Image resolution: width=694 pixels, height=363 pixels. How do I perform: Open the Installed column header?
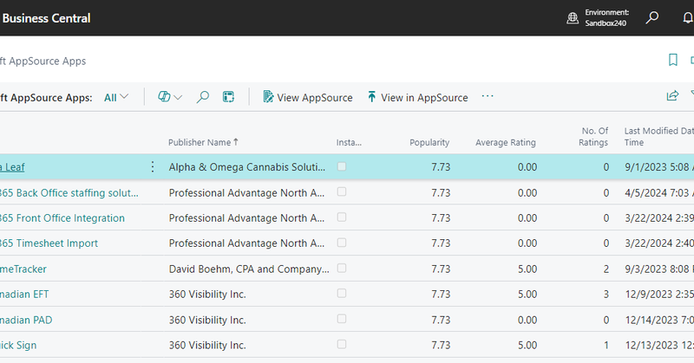[x=349, y=142]
